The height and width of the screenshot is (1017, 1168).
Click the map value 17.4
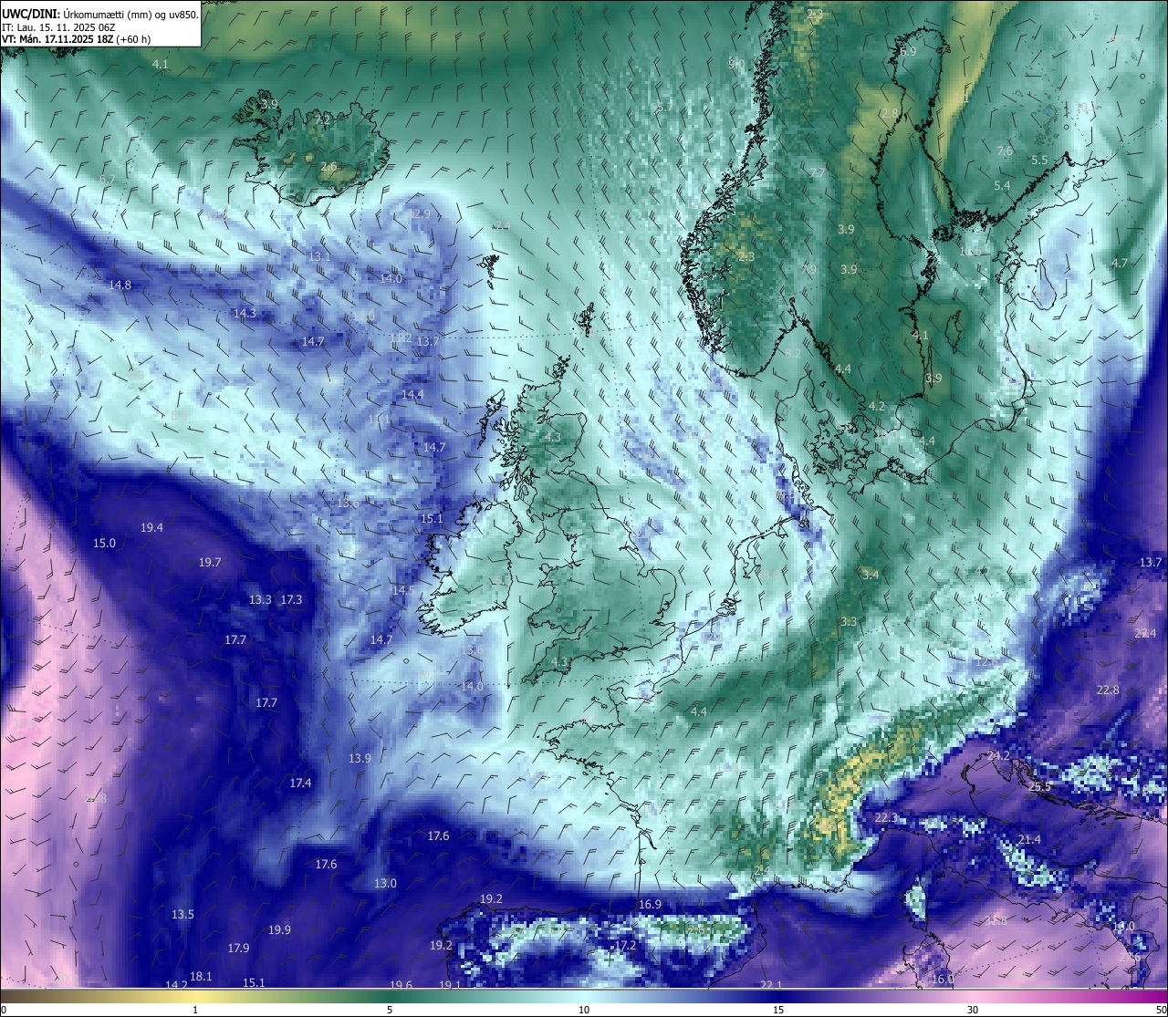(300, 783)
